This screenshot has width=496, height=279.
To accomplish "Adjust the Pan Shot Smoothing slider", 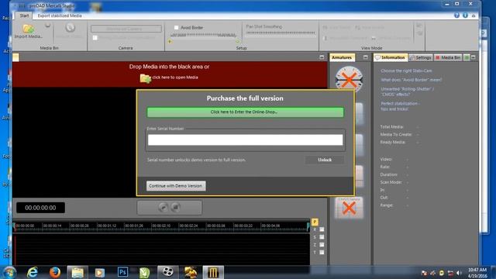I will (281, 33).
